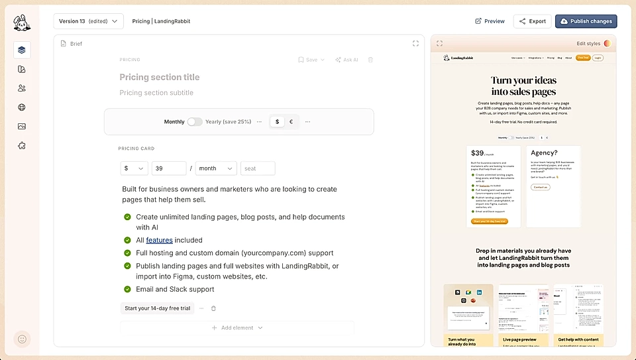This screenshot has height=360, width=636.
Task: Click the Brief document icon
Action: tap(64, 44)
